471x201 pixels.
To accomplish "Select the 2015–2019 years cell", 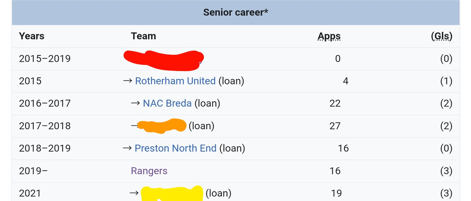I will (45, 58).
